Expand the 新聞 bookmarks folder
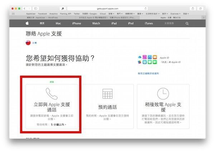The image size is (215, 152). 111,14
